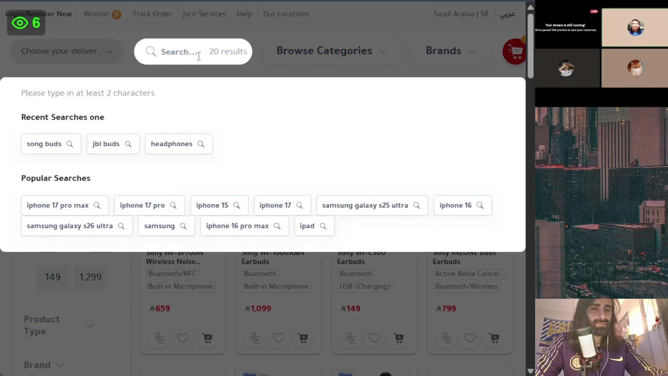668x376 pixels.
Task: Switch language to Arabic
Action: (x=507, y=14)
